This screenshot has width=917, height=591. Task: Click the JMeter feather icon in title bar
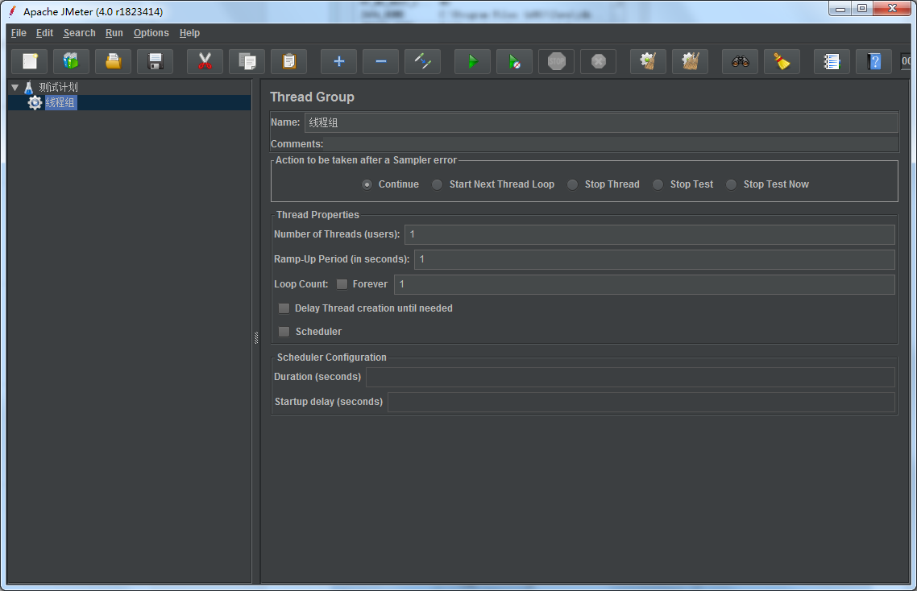click(12, 12)
